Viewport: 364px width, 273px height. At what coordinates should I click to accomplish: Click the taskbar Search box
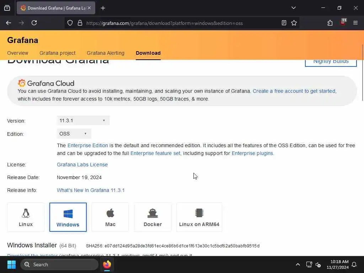point(59,264)
